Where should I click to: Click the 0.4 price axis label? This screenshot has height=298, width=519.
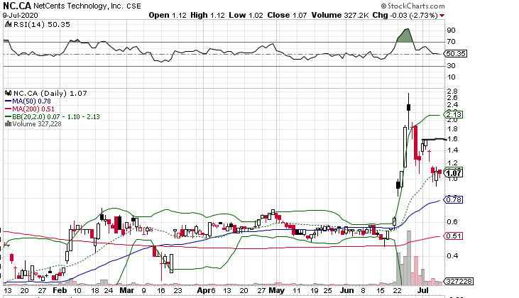(452, 256)
